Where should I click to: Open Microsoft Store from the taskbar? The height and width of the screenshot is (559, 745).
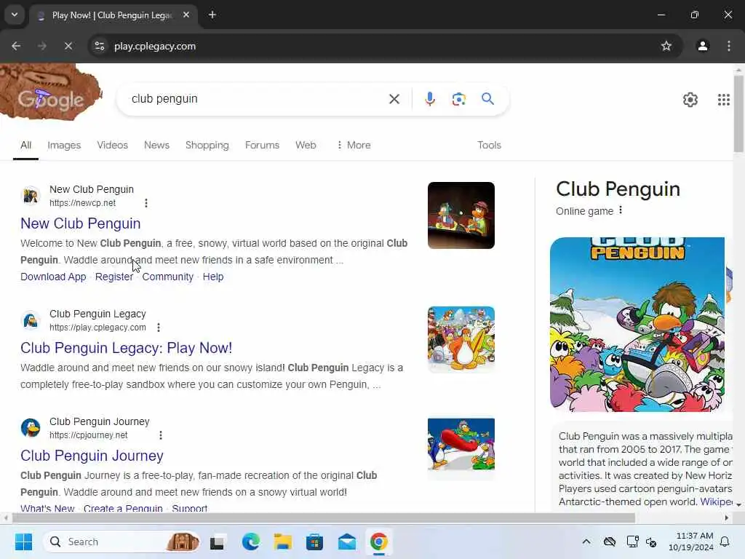314,542
